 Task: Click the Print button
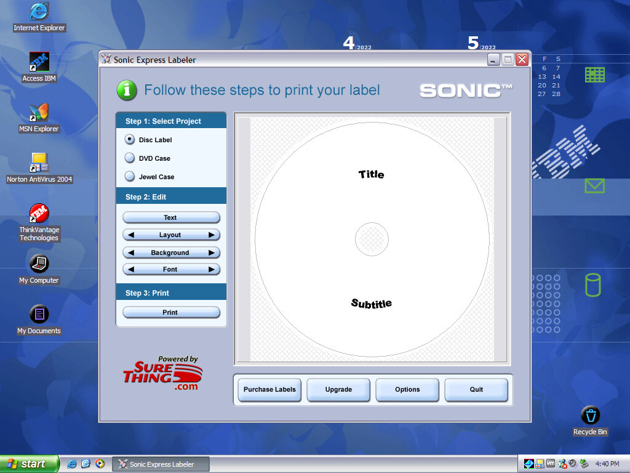click(x=170, y=312)
